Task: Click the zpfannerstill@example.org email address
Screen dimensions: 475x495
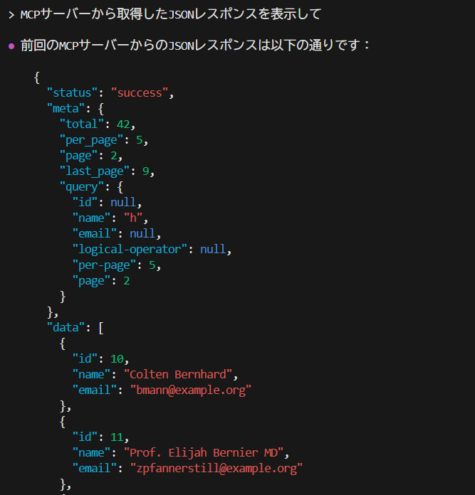Action: coord(216,468)
